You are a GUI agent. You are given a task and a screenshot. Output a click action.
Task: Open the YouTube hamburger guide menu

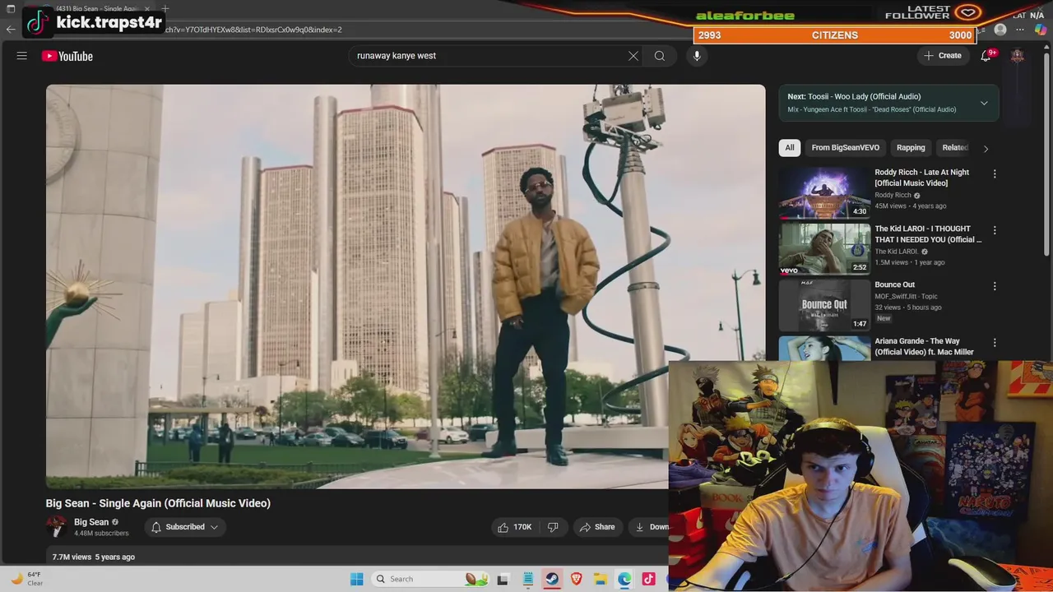click(x=22, y=56)
